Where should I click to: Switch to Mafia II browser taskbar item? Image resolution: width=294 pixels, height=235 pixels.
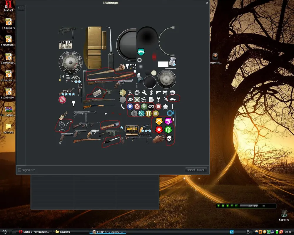34,232
